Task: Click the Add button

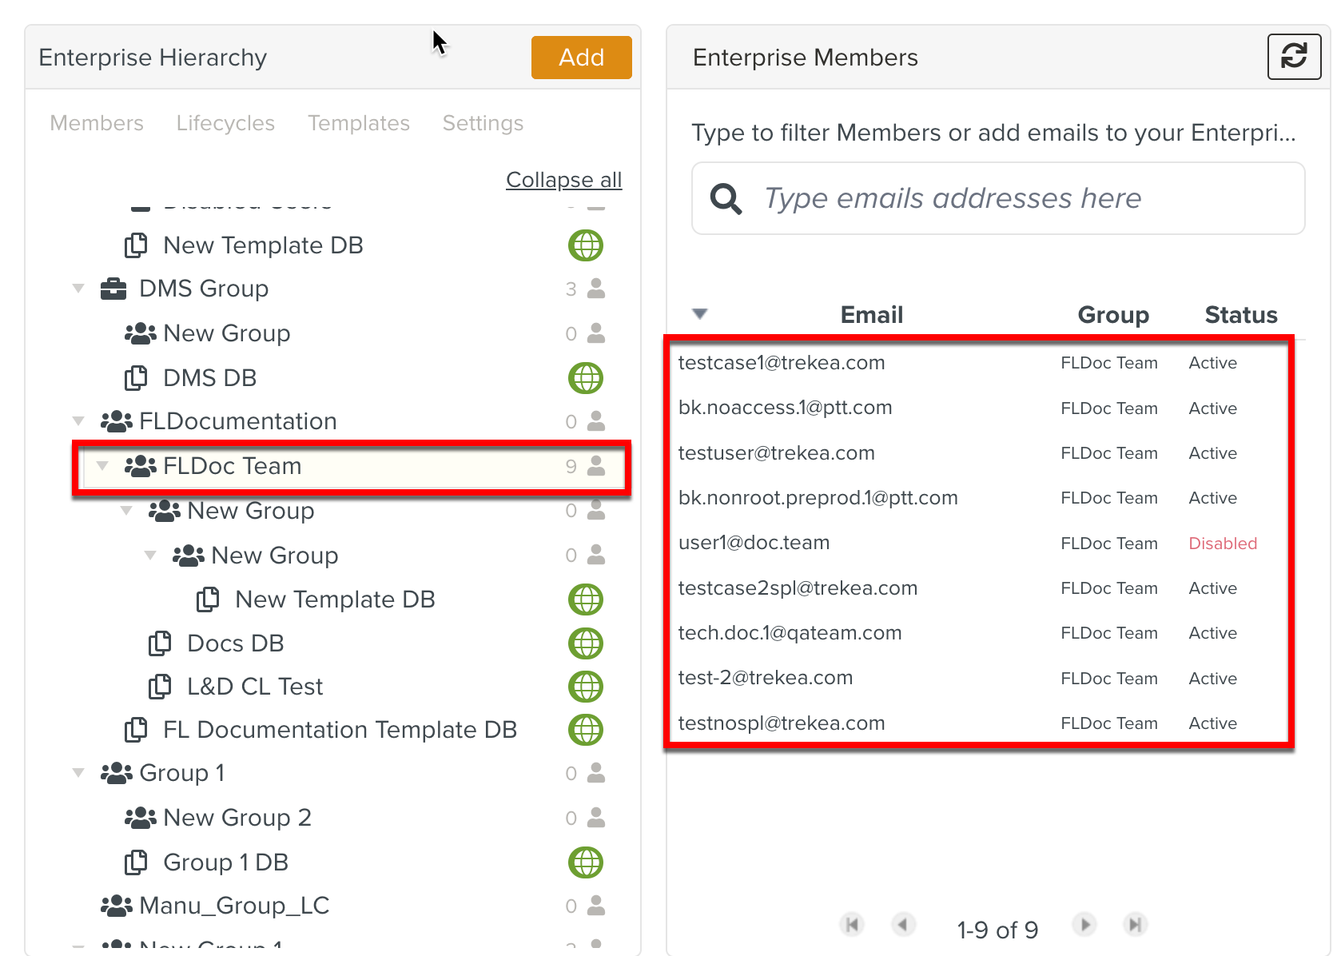Action: [581, 57]
